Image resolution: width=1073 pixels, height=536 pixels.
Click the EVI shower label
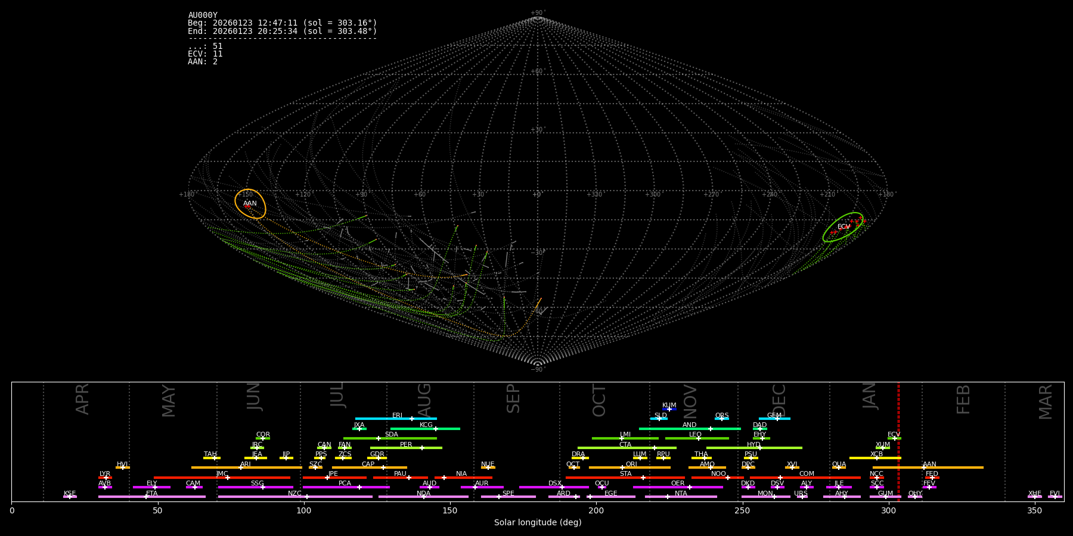[x=1055, y=494]
